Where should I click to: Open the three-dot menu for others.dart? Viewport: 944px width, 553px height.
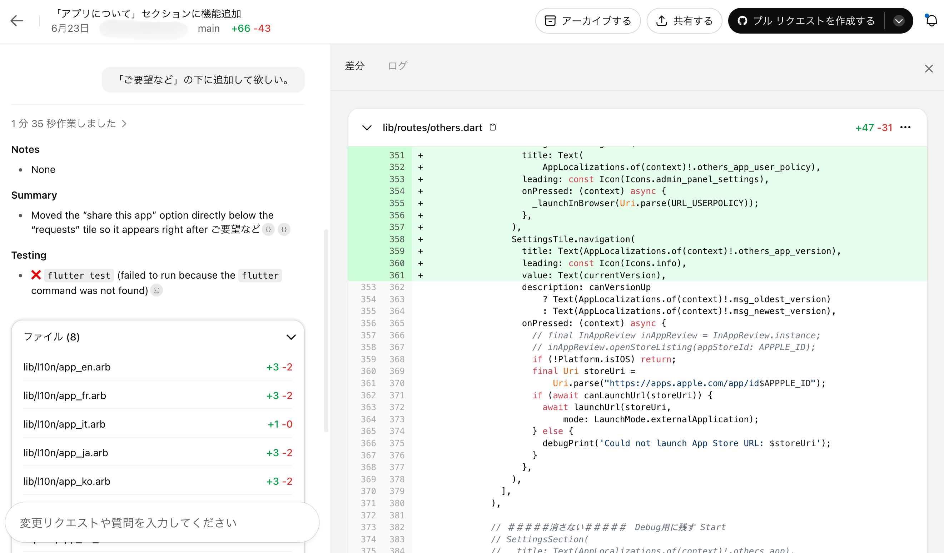click(905, 127)
